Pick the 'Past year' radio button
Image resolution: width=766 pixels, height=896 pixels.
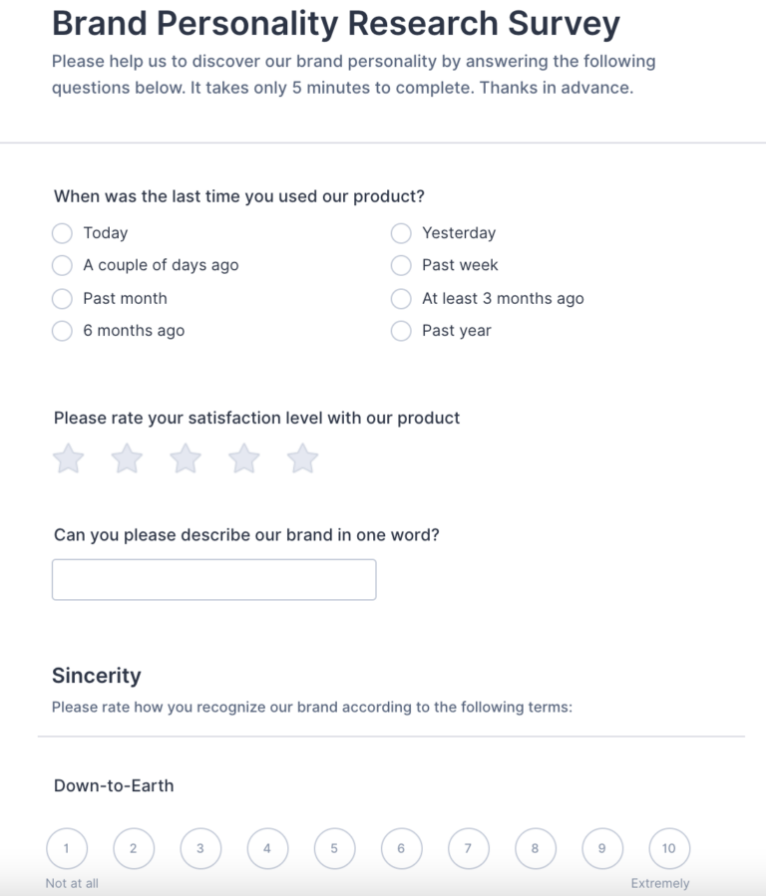click(x=401, y=331)
